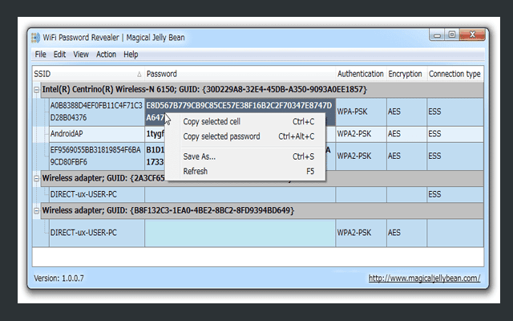Collapse the Wireless adapter {2A3CF65 group
Image resolution: width=513 pixels, height=321 pixels.
37,177
